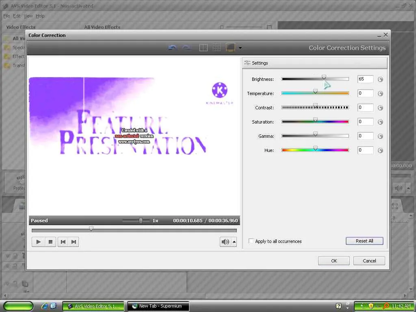The width and height of the screenshot is (416, 312).
Task: Cancel the Color Correction dialog
Action: 369,261
